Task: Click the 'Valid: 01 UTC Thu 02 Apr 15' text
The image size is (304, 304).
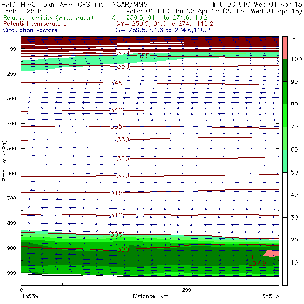Action: 173,11
